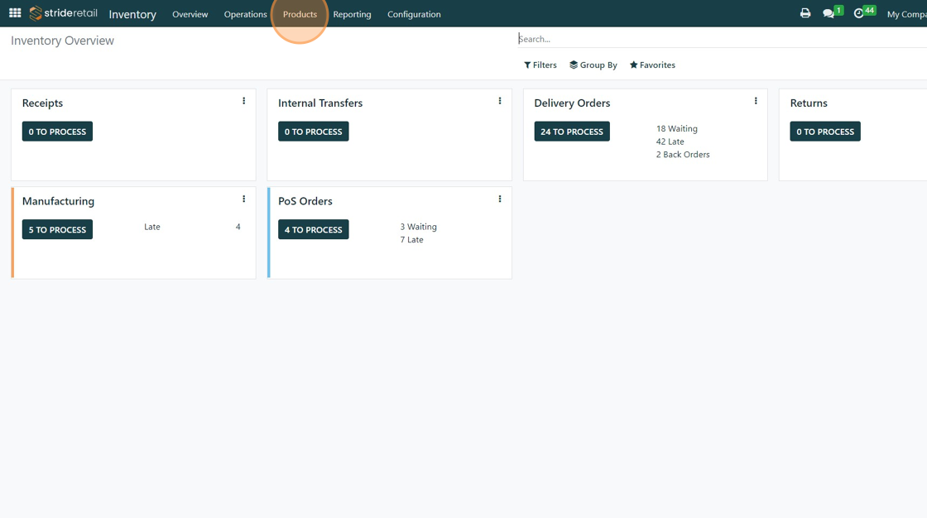927x518 pixels.
Task: Click the Inventory Overview breadcrumb heading
Action: [x=62, y=41]
